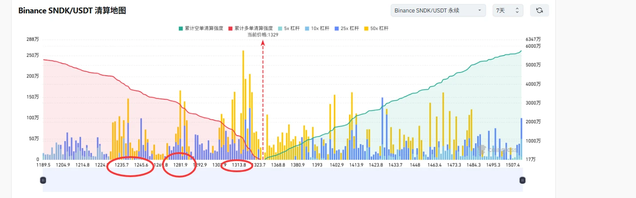Click the 1313.8 x-axis label
This screenshot has height=198, width=636.
click(x=239, y=165)
